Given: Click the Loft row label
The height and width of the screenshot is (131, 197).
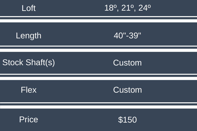Looking at the screenshot, I should [28, 8].
